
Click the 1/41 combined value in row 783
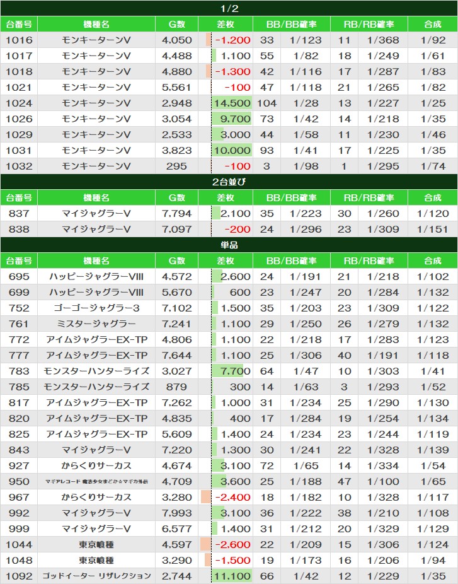click(x=433, y=371)
